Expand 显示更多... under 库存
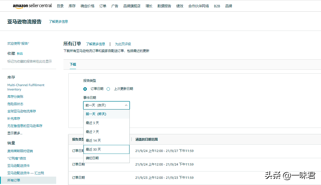This screenshot has width=321, height=185. click(15, 133)
